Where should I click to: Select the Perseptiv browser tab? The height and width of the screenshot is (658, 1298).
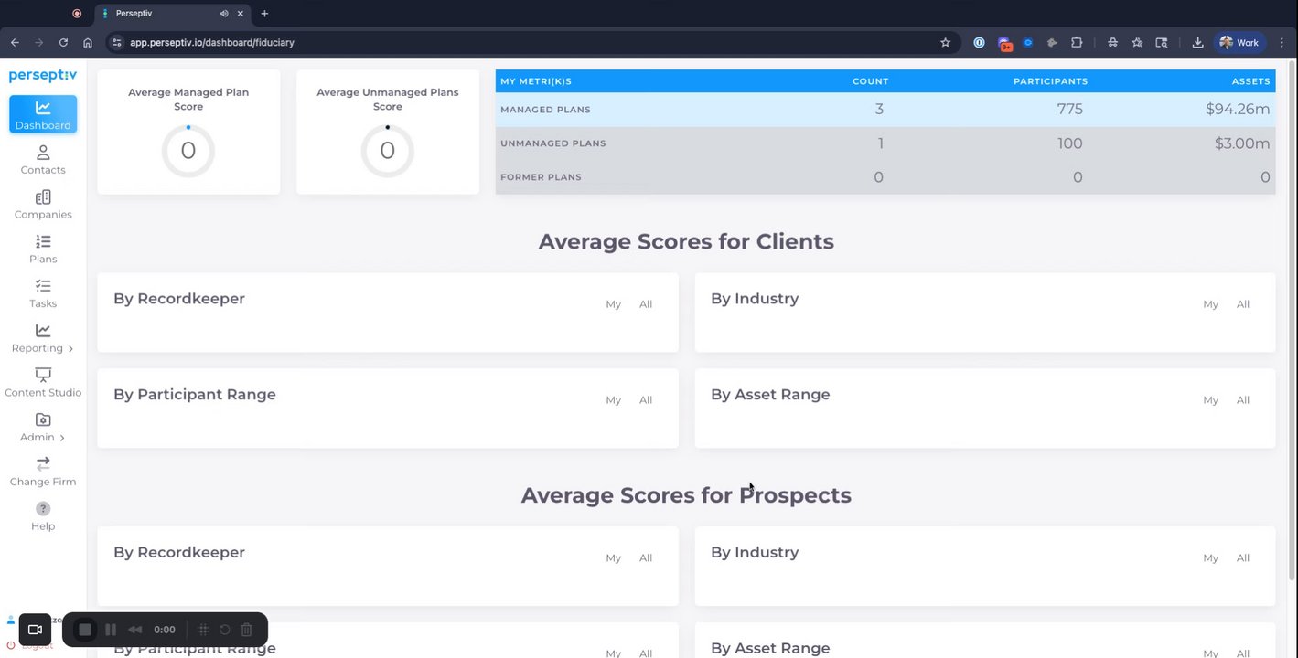coord(165,14)
